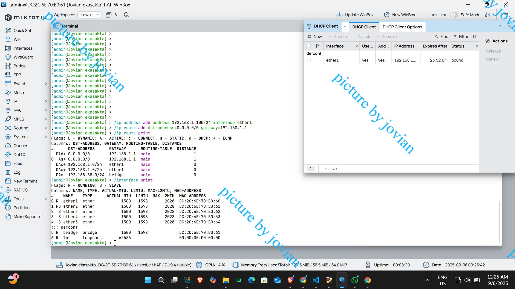This screenshot has width=515, height=289.
Task: Click the New button in DHCP Client
Action: (x=315, y=36)
